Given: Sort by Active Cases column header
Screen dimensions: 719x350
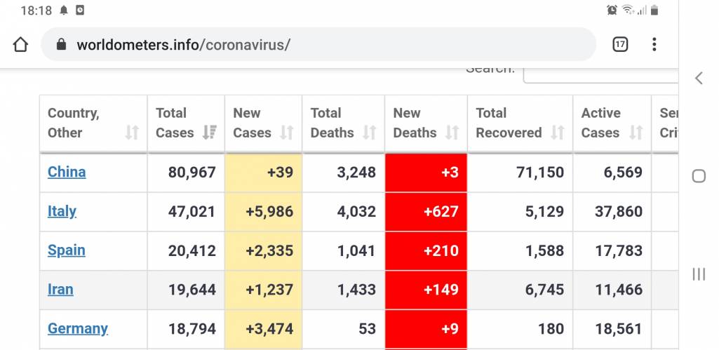Looking at the screenshot, I should [612, 123].
